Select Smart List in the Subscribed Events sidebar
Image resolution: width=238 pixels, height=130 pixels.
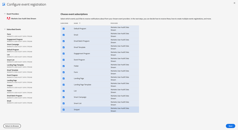click(10, 60)
